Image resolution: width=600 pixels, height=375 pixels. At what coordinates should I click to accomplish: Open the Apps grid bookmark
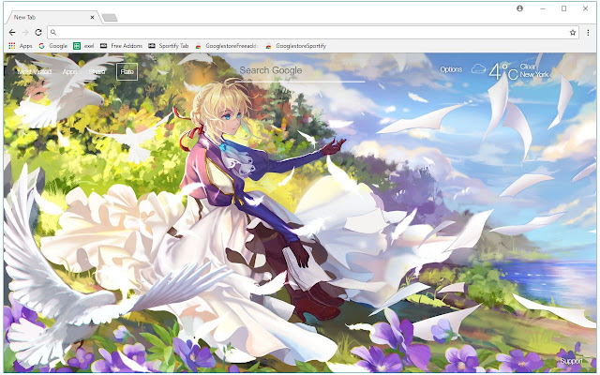21,46
